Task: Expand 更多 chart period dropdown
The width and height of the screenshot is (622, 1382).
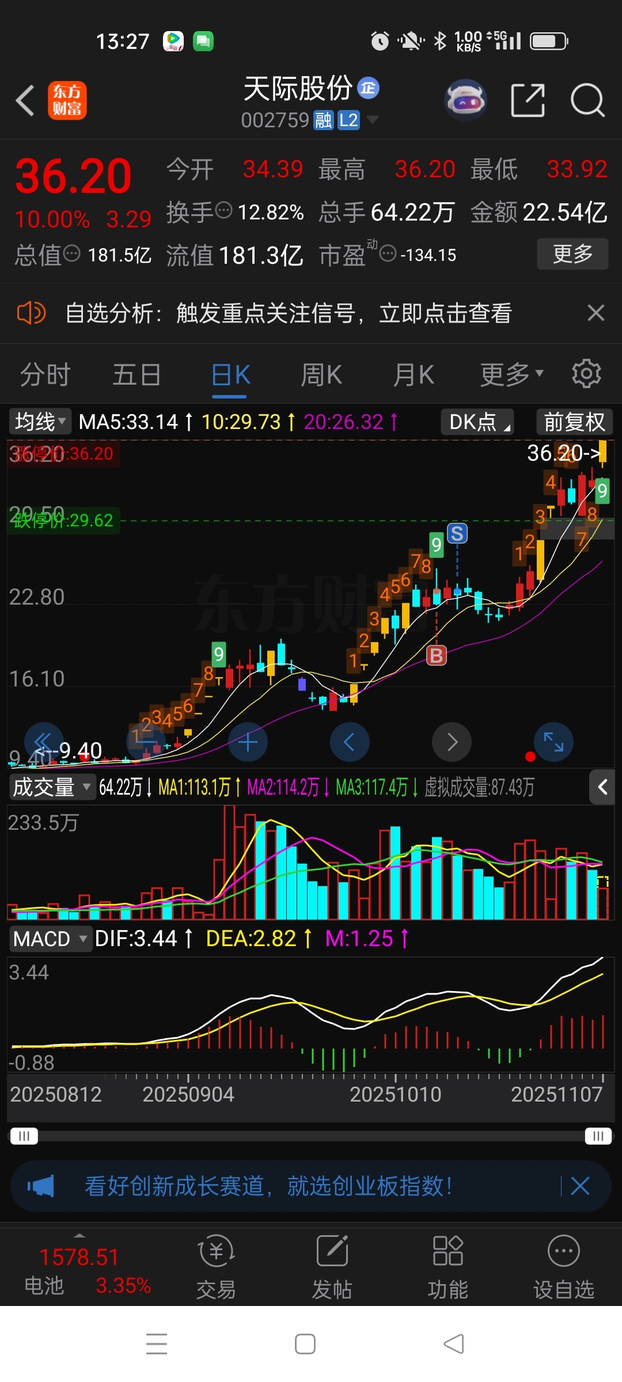Action: (x=512, y=375)
